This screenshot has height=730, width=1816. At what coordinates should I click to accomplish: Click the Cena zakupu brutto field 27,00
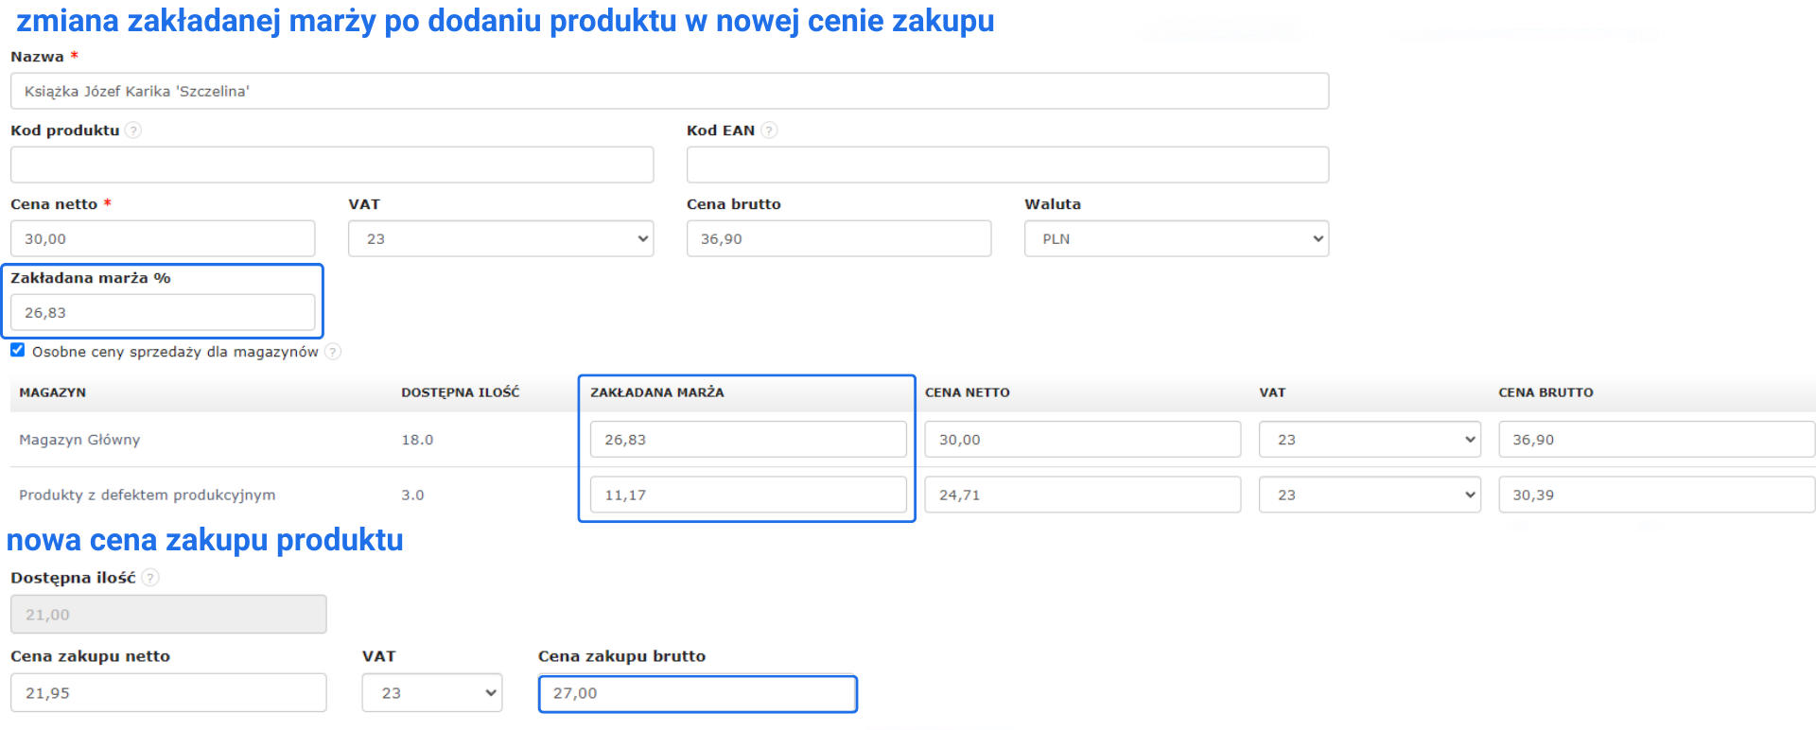pos(698,693)
